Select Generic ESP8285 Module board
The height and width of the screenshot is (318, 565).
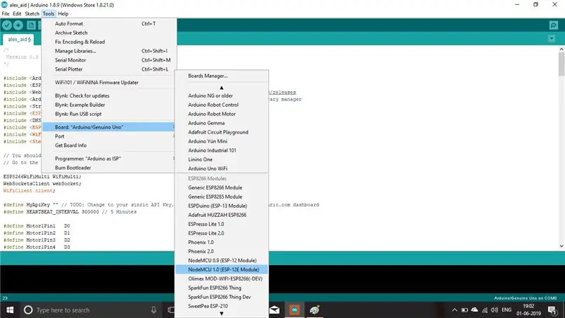222,196
